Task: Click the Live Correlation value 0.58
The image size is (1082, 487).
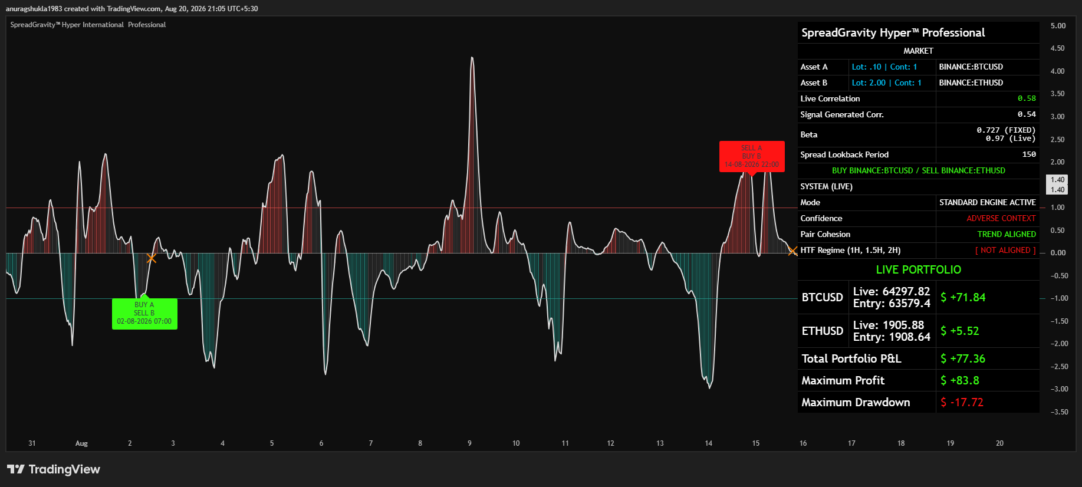Action: (1027, 99)
